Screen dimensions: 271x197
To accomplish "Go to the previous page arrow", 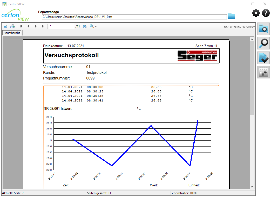I will [x=28, y=26].
